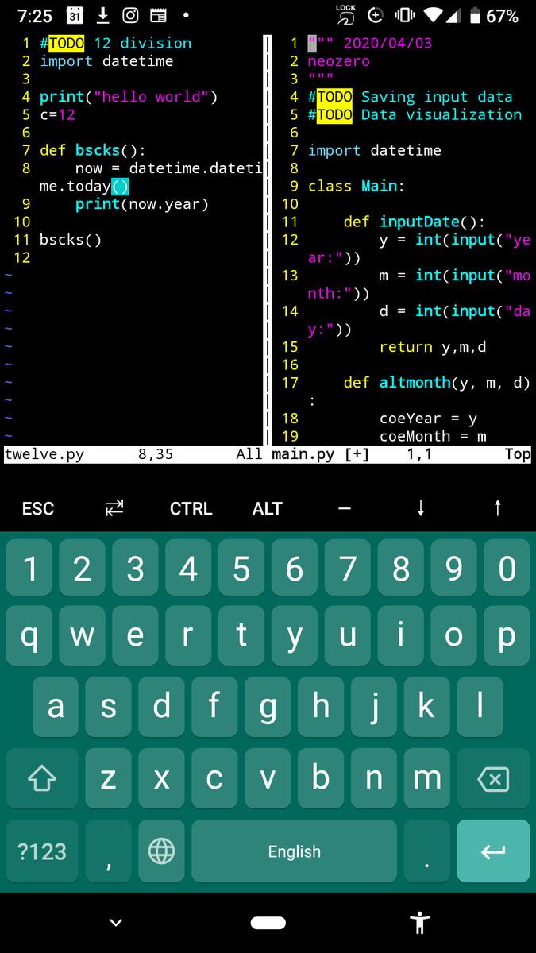
Task: Tap the ALT modifier key
Action: [268, 509]
